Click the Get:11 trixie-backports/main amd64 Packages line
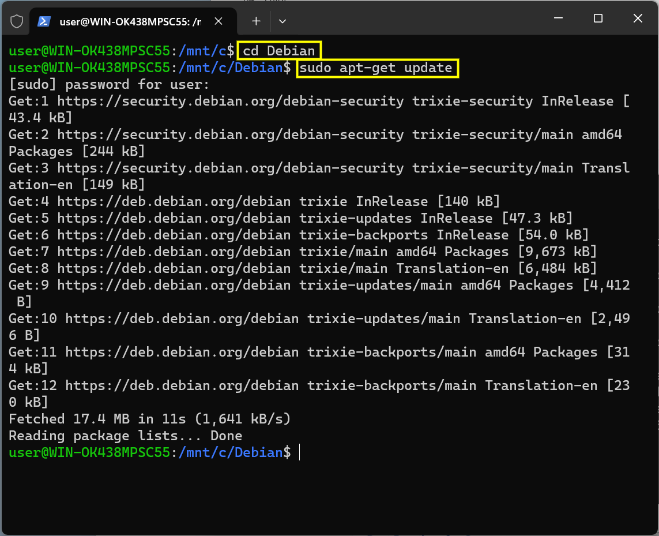659x536 pixels. tap(319, 360)
